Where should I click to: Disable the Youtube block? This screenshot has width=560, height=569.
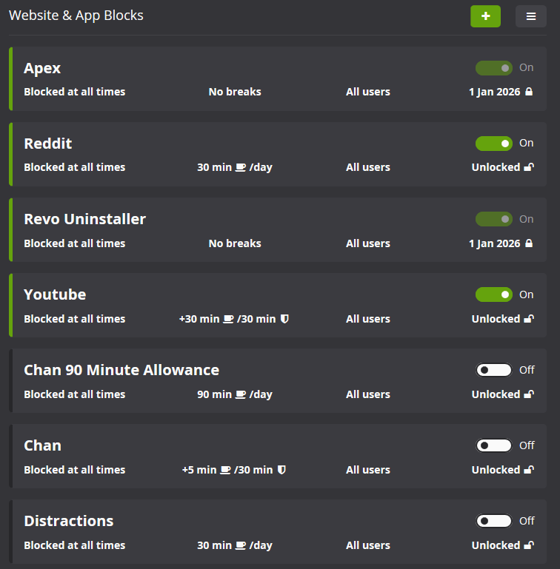coord(494,294)
